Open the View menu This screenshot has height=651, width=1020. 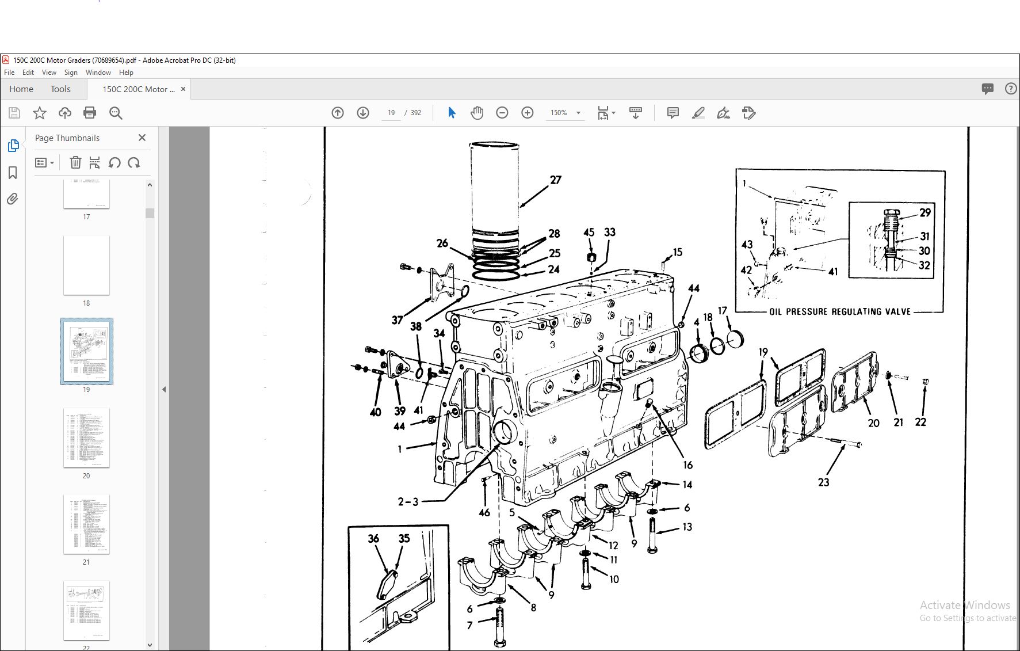pyautogui.click(x=49, y=73)
